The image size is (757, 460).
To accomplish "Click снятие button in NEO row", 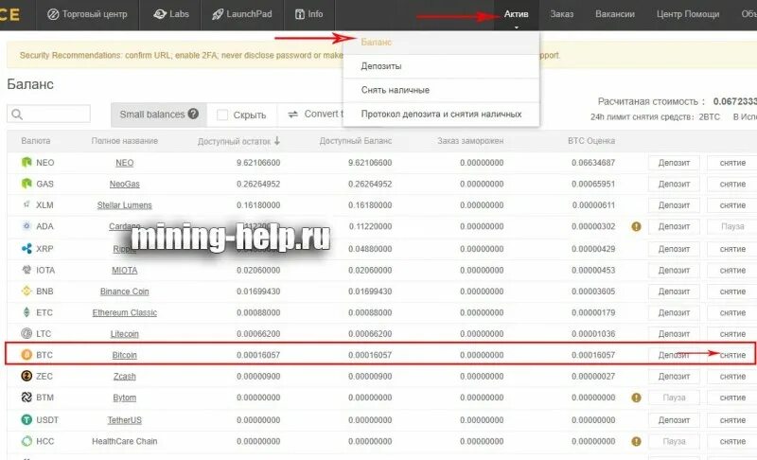I will [x=732, y=163].
